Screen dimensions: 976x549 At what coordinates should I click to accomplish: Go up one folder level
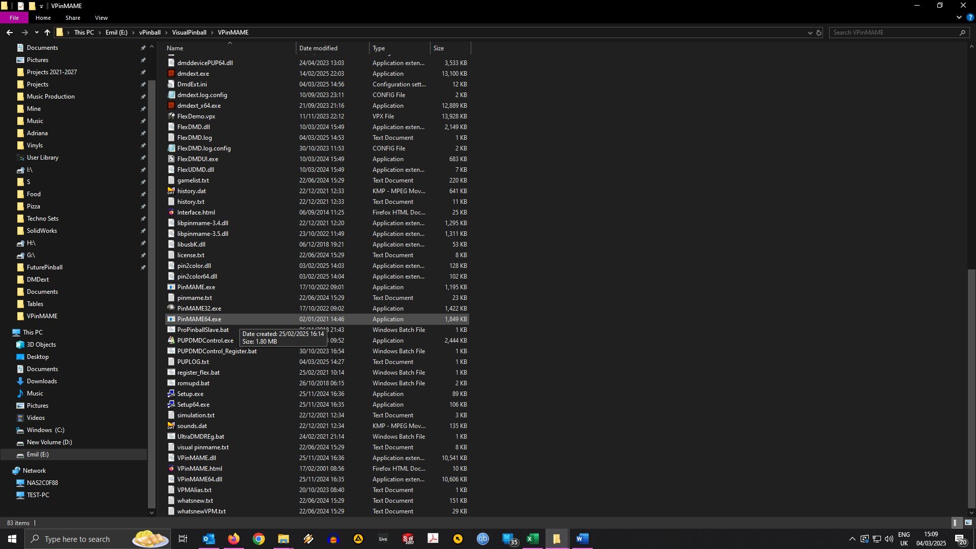point(47,32)
